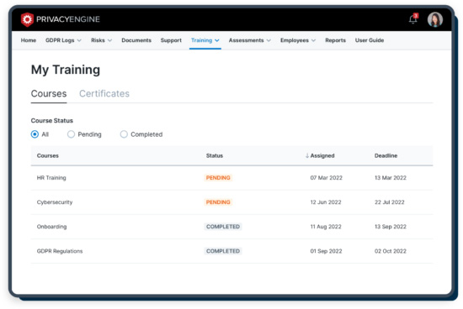Select the All course status radio

(x=35, y=134)
